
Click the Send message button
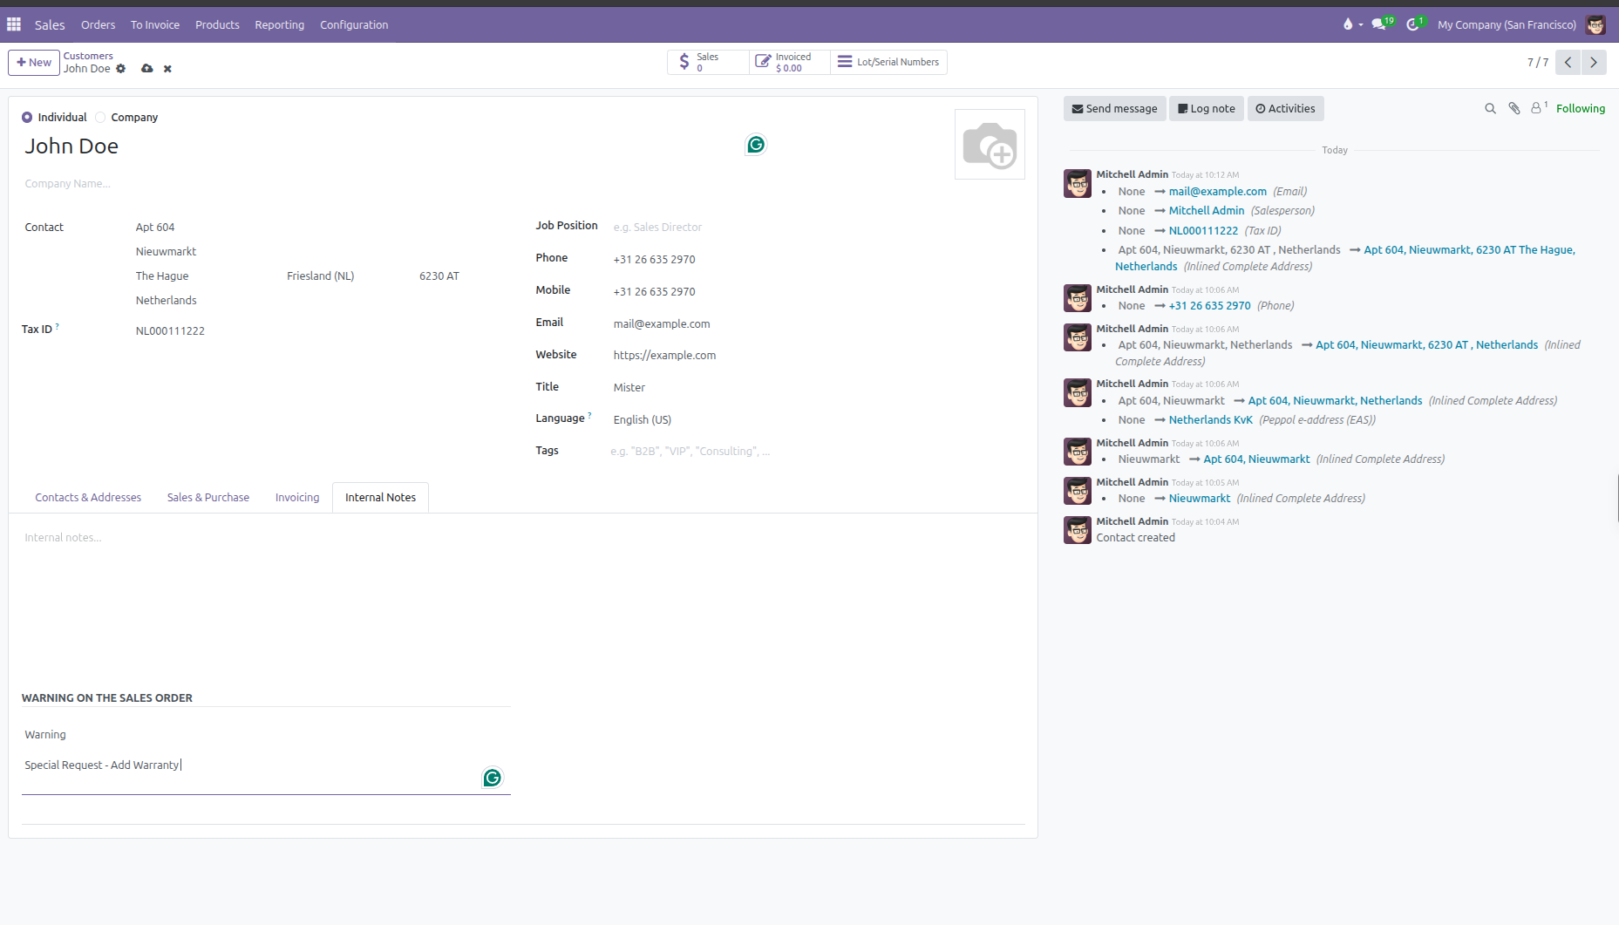click(x=1114, y=109)
